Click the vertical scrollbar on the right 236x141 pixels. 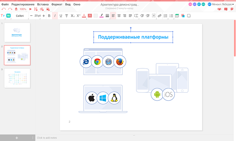(x=235, y=38)
